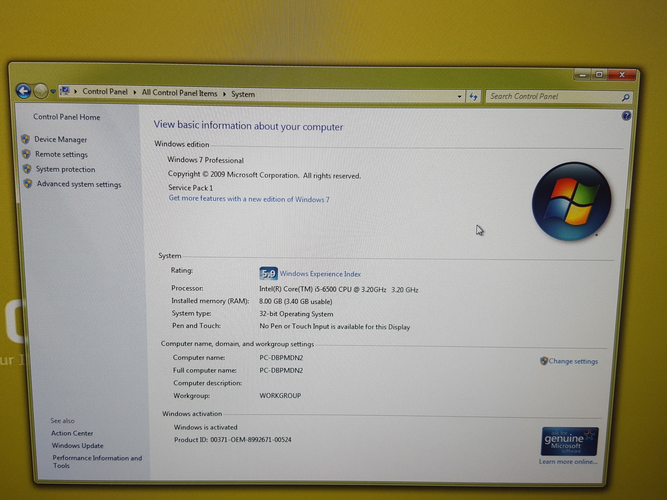Screen dimensions: 667x500
Task: Open Remote settings
Action: [61, 154]
